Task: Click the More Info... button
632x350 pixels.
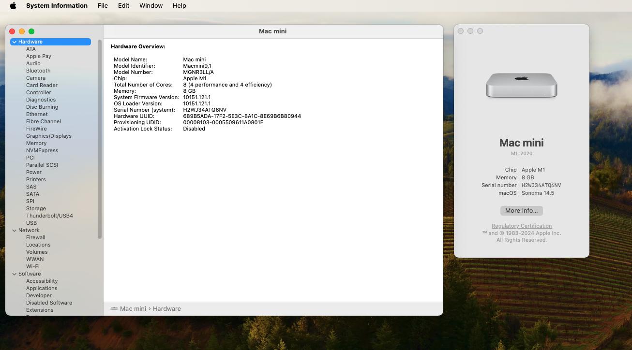Action: pos(522,211)
